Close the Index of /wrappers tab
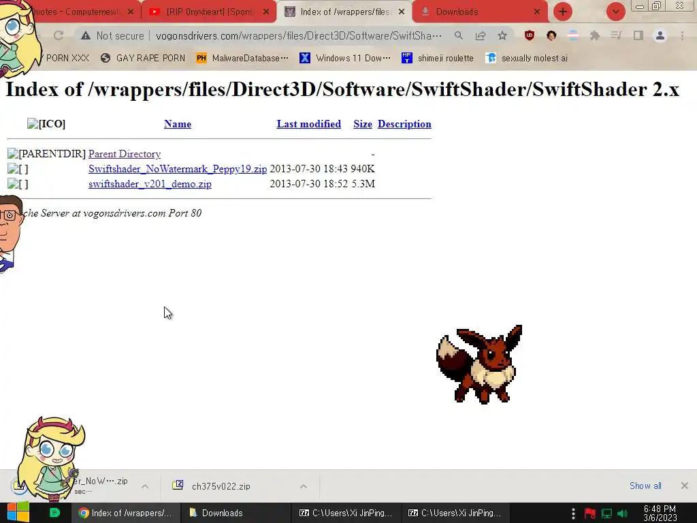This screenshot has width=697, height=523. click(x=402, y=12)
